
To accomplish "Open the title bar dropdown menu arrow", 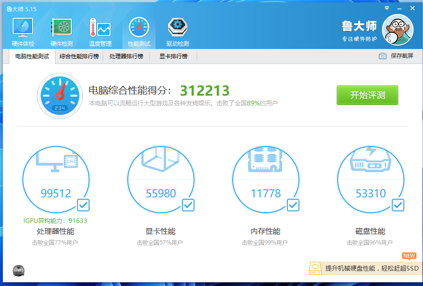I will click(387, 8).
